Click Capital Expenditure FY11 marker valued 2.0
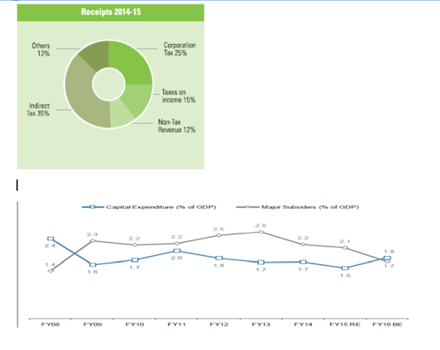The image size is (440, 350). pos(176,251)
